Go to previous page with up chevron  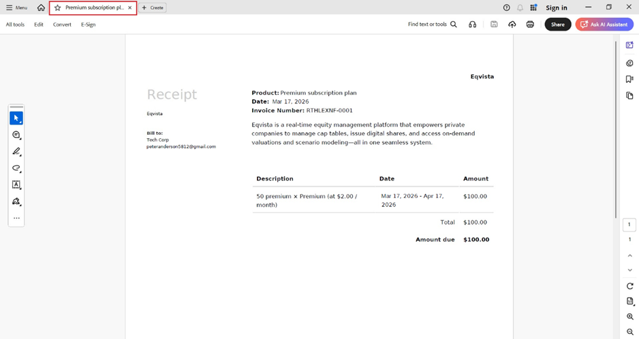(x=629, y=255)
